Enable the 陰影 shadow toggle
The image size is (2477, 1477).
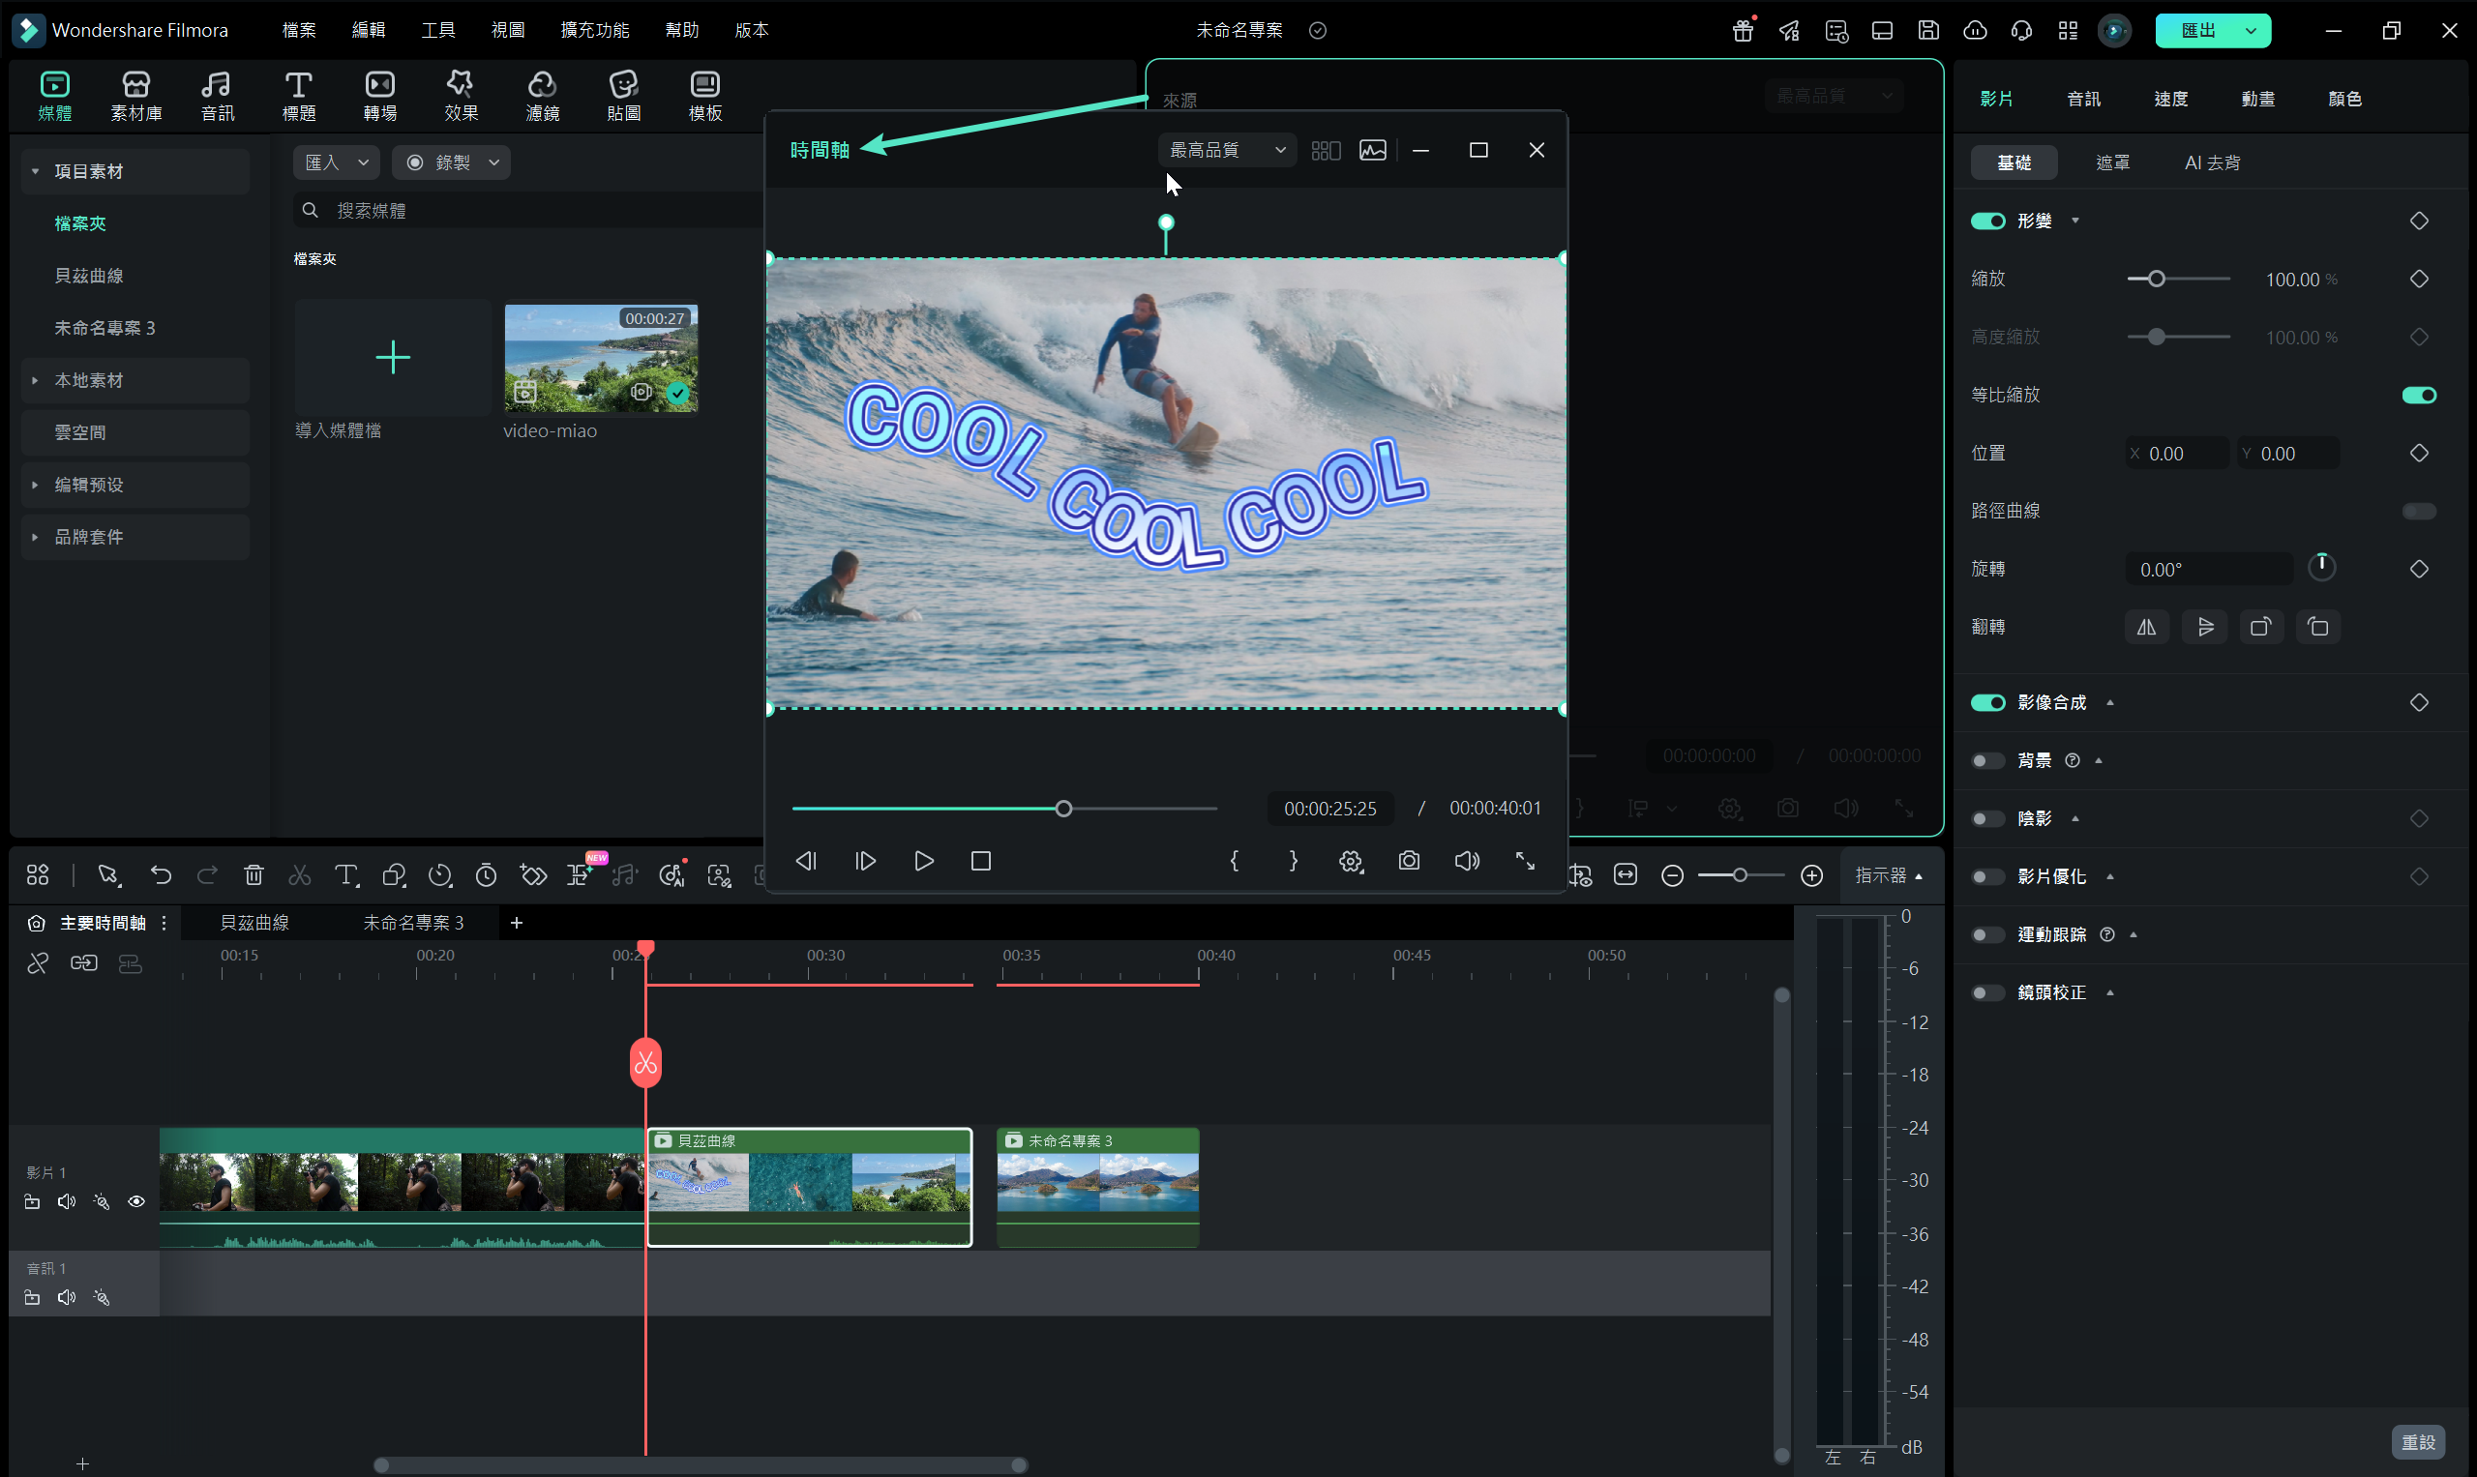tap(1988, 818)
